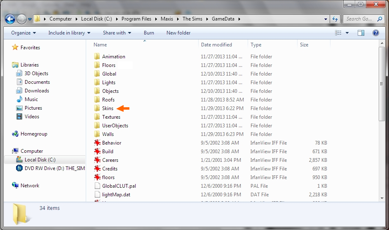Image resolution: width=389 pixels, height=230 pixels.
Task: Select the DVD RW Drive (D:) icon
Action: point(19,168)
